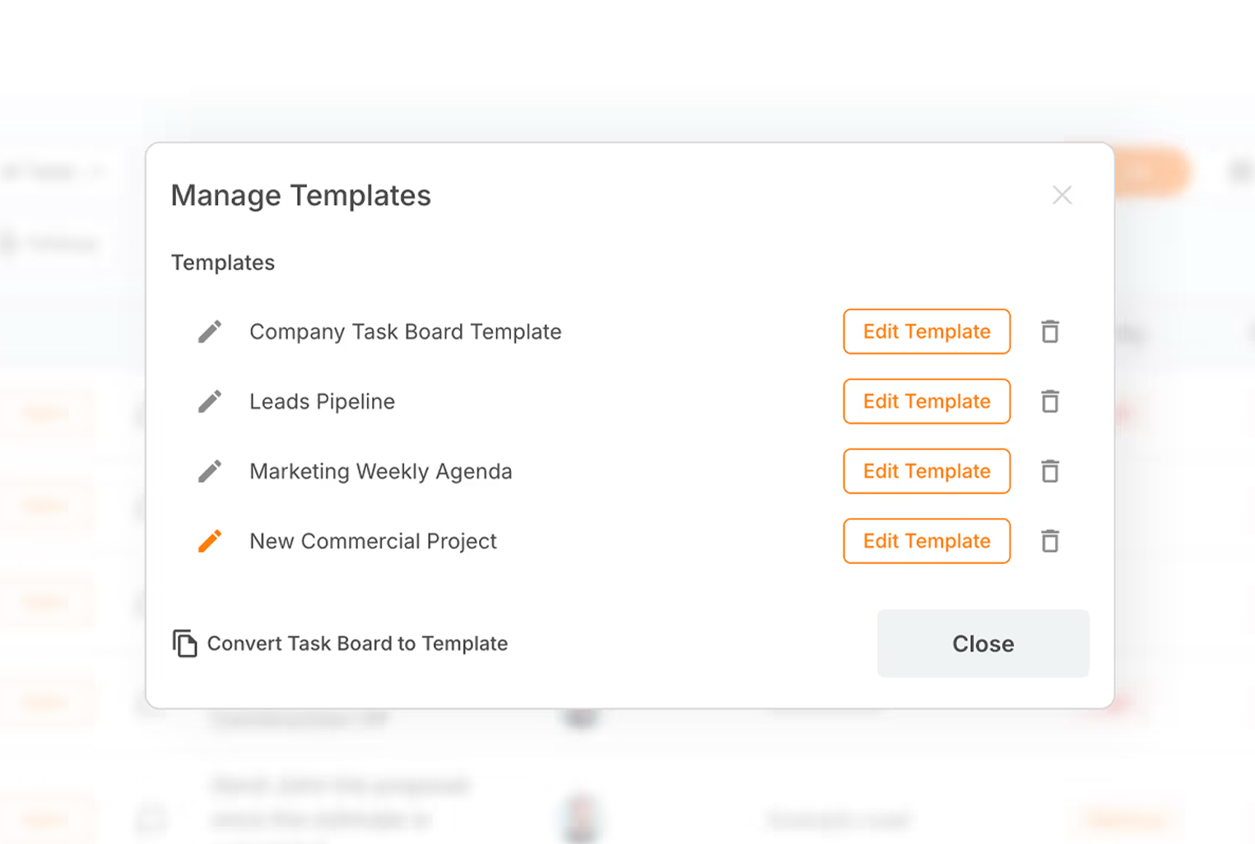Edit Template for New Commercial Project
The height and width of the screenshot is (844, 1255).
pos(927,541)
